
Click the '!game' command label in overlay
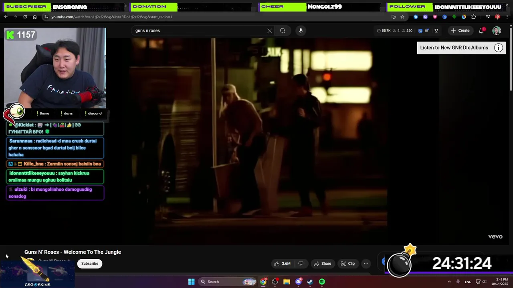coord(43,113)
